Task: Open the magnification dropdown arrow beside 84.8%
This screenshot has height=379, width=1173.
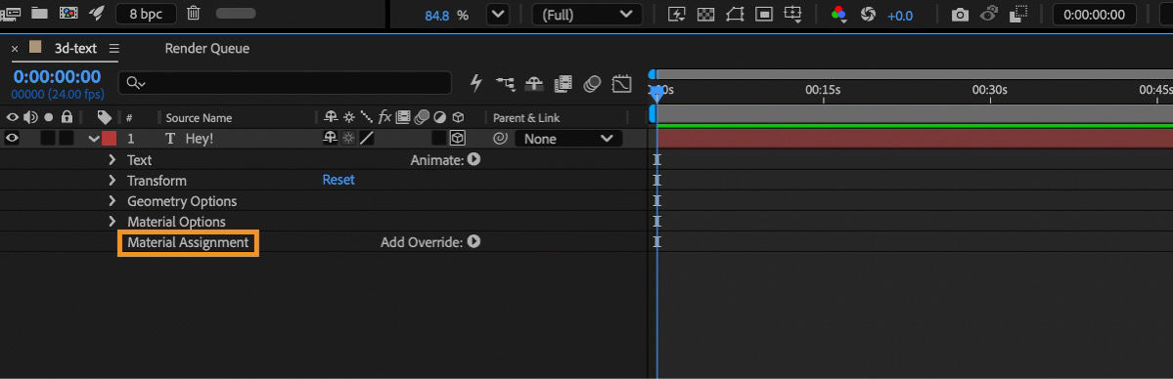Action: pyautogui.click(x=497, y=15)
